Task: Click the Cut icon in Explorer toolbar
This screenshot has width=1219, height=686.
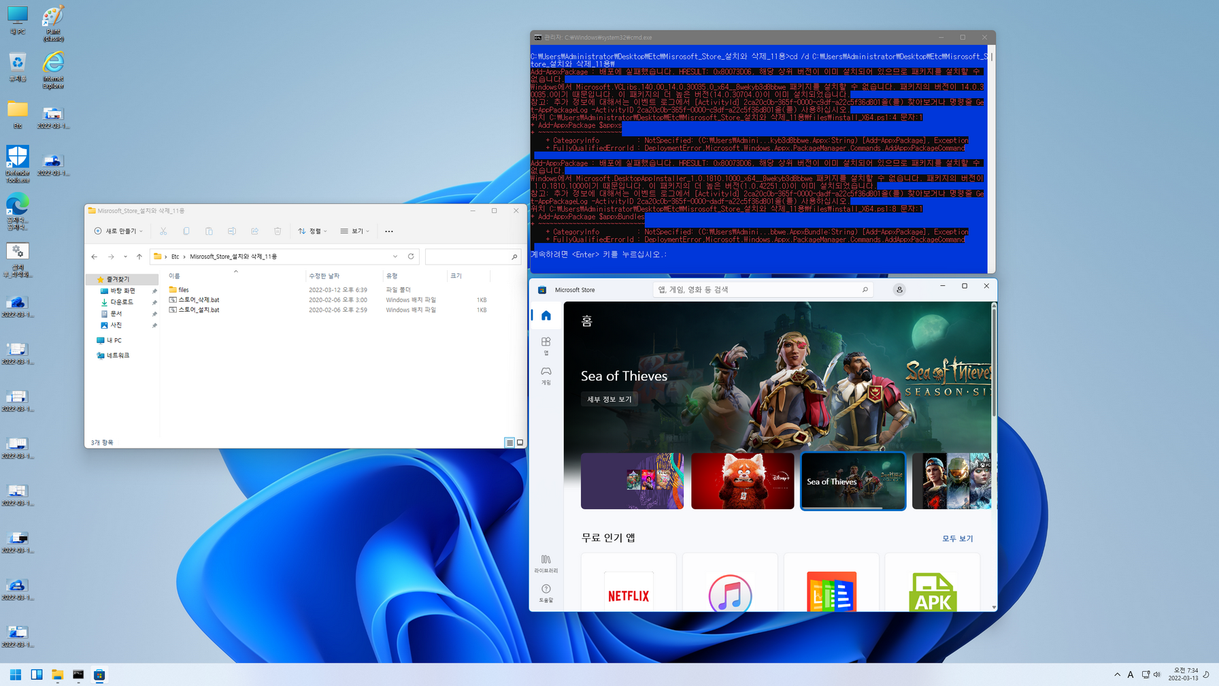Action: click(x=163, y=231)
